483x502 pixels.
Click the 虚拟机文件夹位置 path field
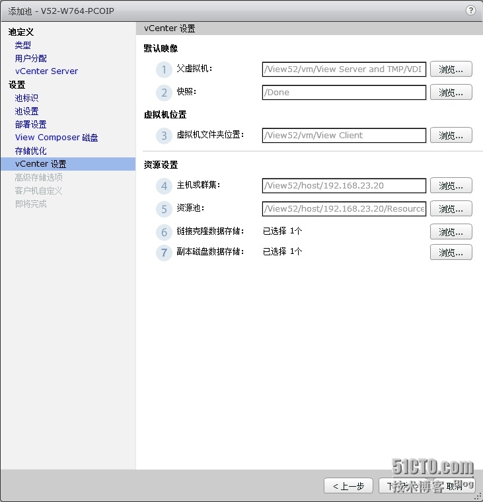(344, 135)
